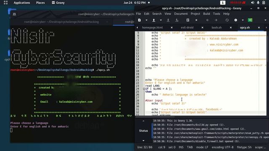269x151 pixels.
Task: Open the build options dropdown arrow
Action: (243, 20)
